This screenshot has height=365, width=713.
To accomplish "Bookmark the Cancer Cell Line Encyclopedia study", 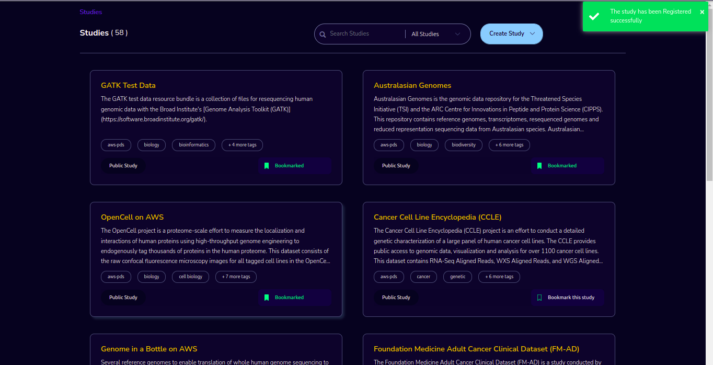I will 568,298.
